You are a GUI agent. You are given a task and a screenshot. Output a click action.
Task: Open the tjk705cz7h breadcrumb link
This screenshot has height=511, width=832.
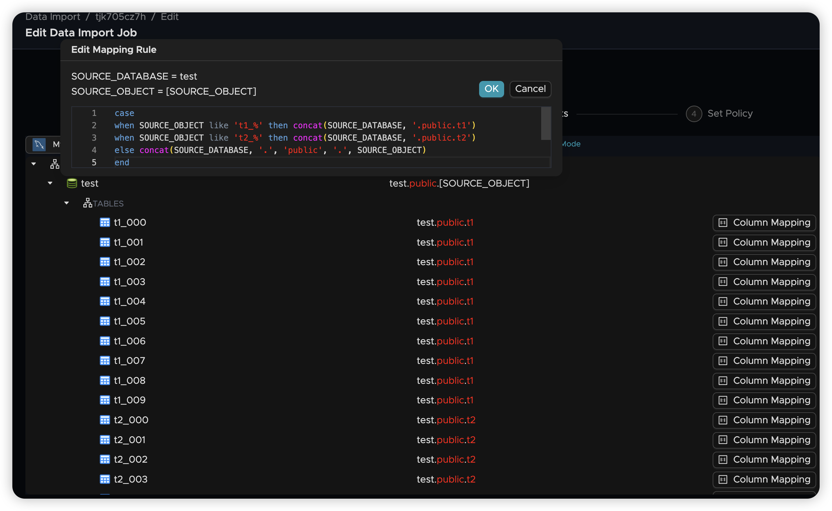click(x=120, y=16)
